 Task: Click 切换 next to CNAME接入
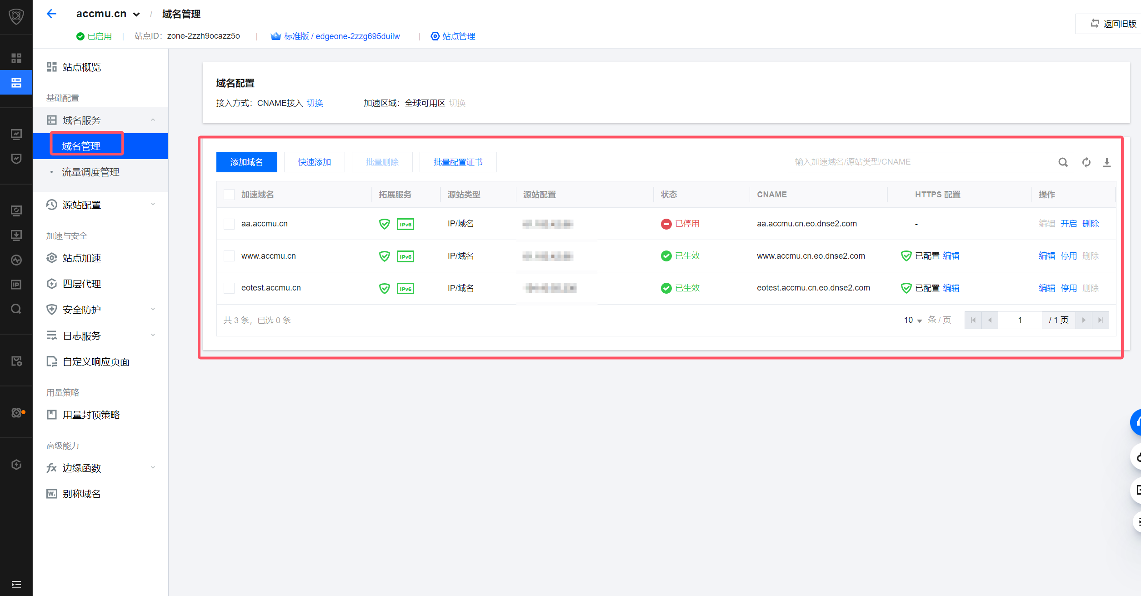[315, 103]
